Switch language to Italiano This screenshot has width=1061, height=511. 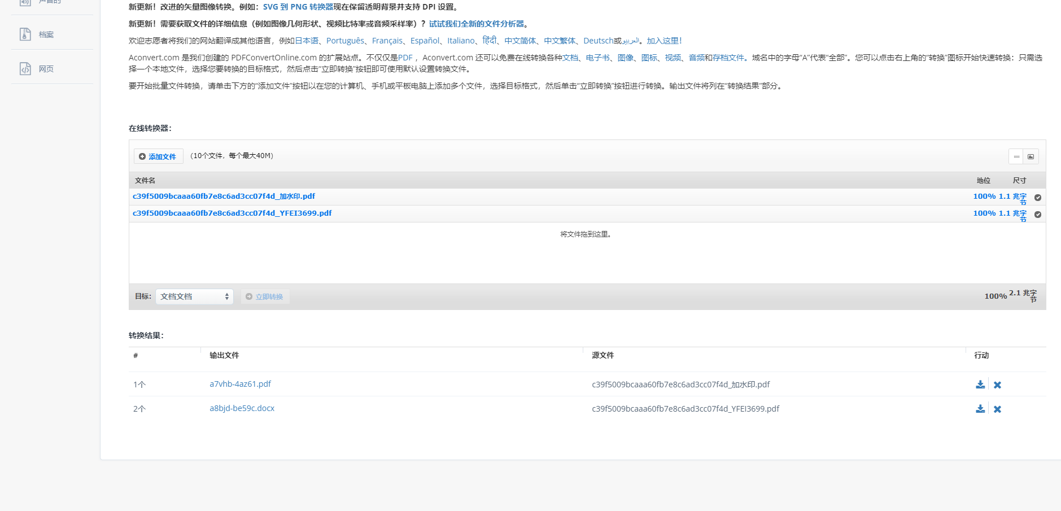tap(461, 41)
